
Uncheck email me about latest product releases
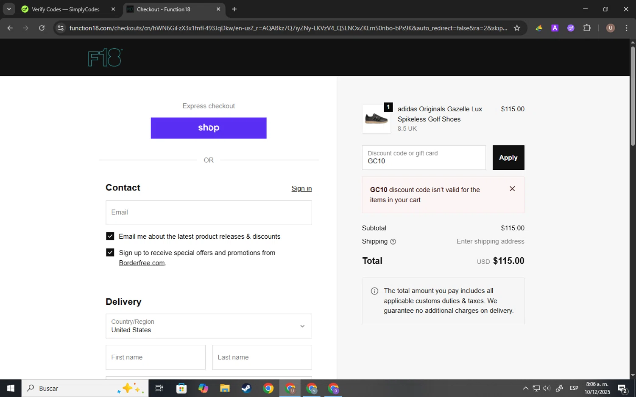click(110, 236)
